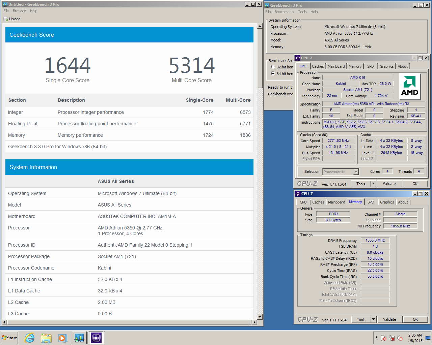Switch to Mainboard tab in top CPU-Z
Image resolution: width=432 pixels, height=345 pixels.
click(336, 66)
